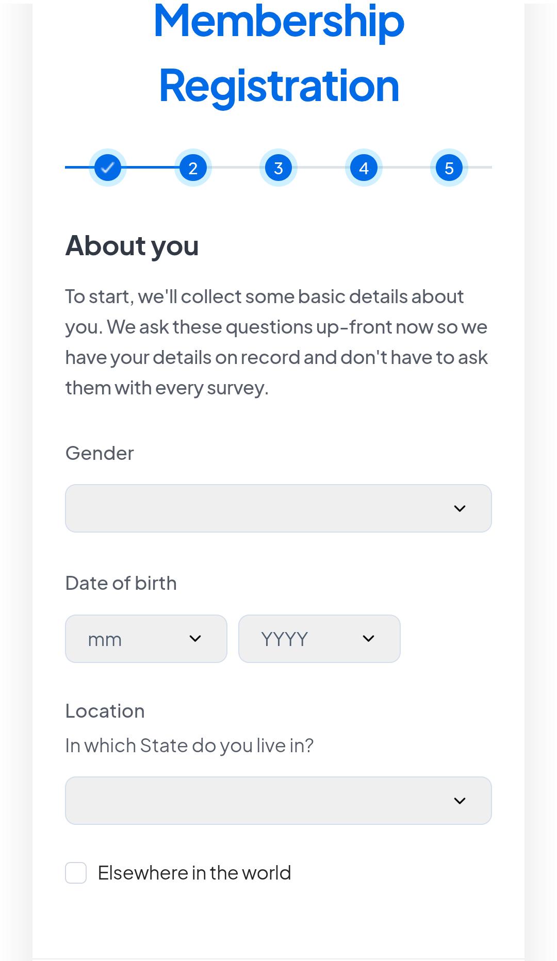Click the Membership Registration title
This screenshot has height=961, width=557.
[x=278, y=52]
